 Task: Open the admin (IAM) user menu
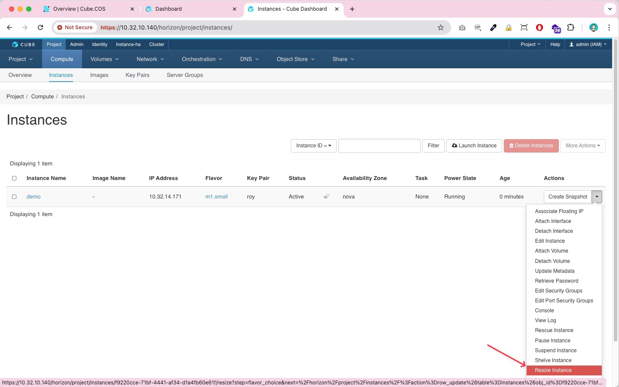click(x=588, y=44)
